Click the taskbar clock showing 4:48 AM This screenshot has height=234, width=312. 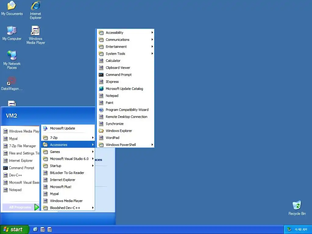(x=301, y=229)
